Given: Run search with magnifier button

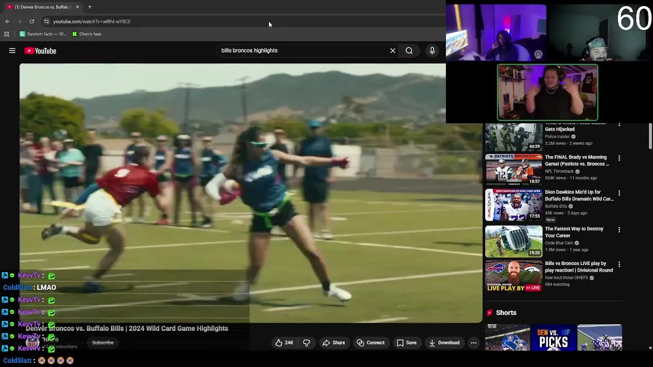Looking at the screenshot, I should coord(409,50).
